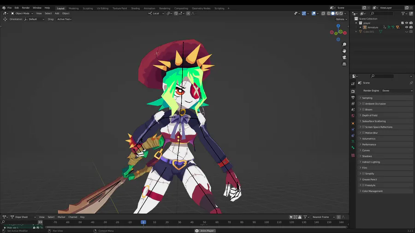The width and height of the screenshot is (415, 233).
Task: Select material preview shading mode
Action: pyautogui.click(x=337, y=13)
